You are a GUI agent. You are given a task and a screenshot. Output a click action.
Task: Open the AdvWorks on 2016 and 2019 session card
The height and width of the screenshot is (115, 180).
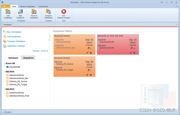pos(118,44)
